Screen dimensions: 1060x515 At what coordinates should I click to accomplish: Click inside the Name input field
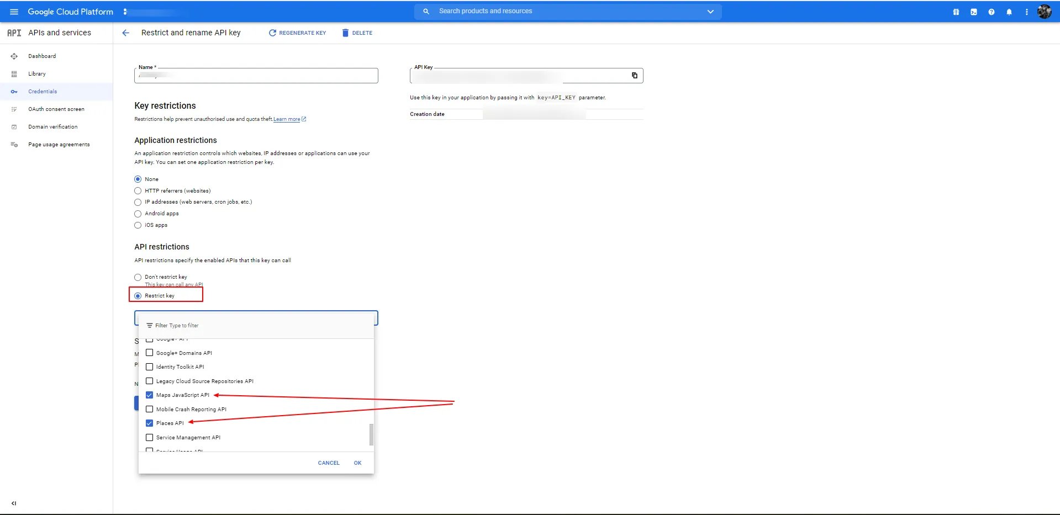click(x=256, y=76)
